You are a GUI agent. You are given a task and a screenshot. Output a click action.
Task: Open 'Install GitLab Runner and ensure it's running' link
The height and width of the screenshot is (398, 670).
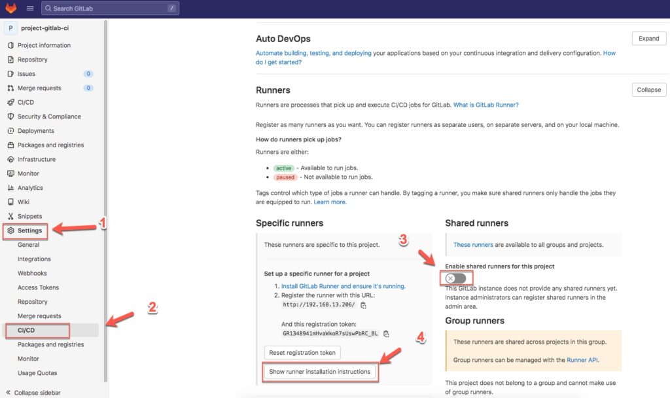[343, 286]
